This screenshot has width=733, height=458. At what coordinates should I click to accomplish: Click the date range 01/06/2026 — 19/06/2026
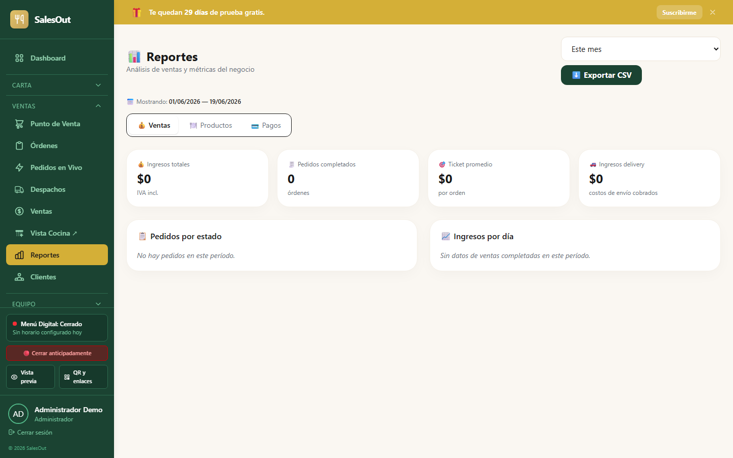point(205,102)
